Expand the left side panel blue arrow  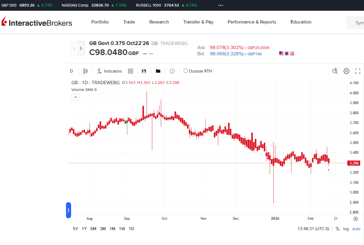(x=68, y=210)
